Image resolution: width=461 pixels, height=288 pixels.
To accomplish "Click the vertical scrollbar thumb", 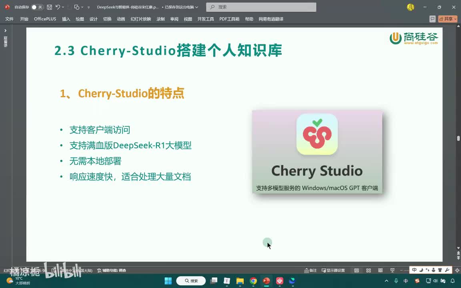I will (458, 138).
